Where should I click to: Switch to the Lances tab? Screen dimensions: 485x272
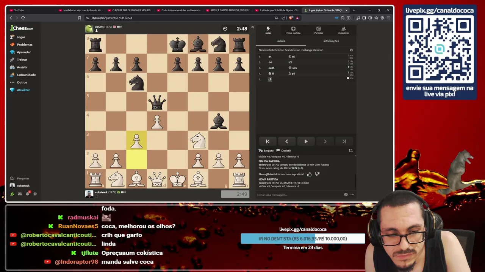point(281,41)
